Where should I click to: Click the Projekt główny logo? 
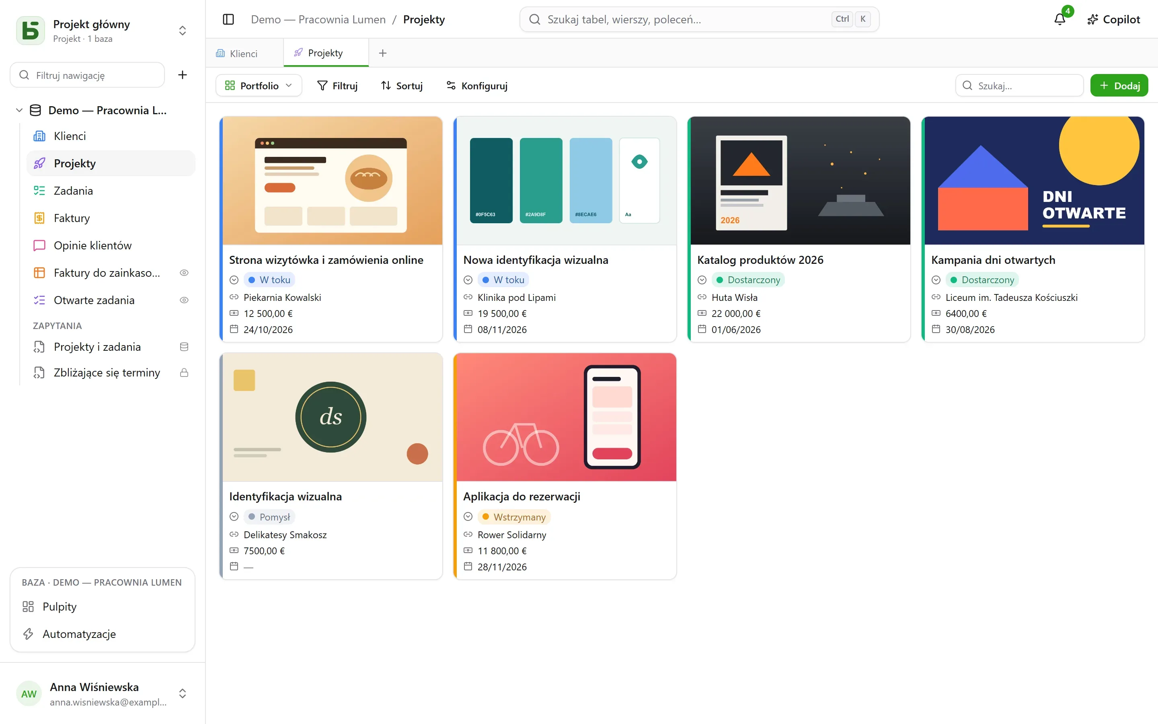tap(31, 31)
